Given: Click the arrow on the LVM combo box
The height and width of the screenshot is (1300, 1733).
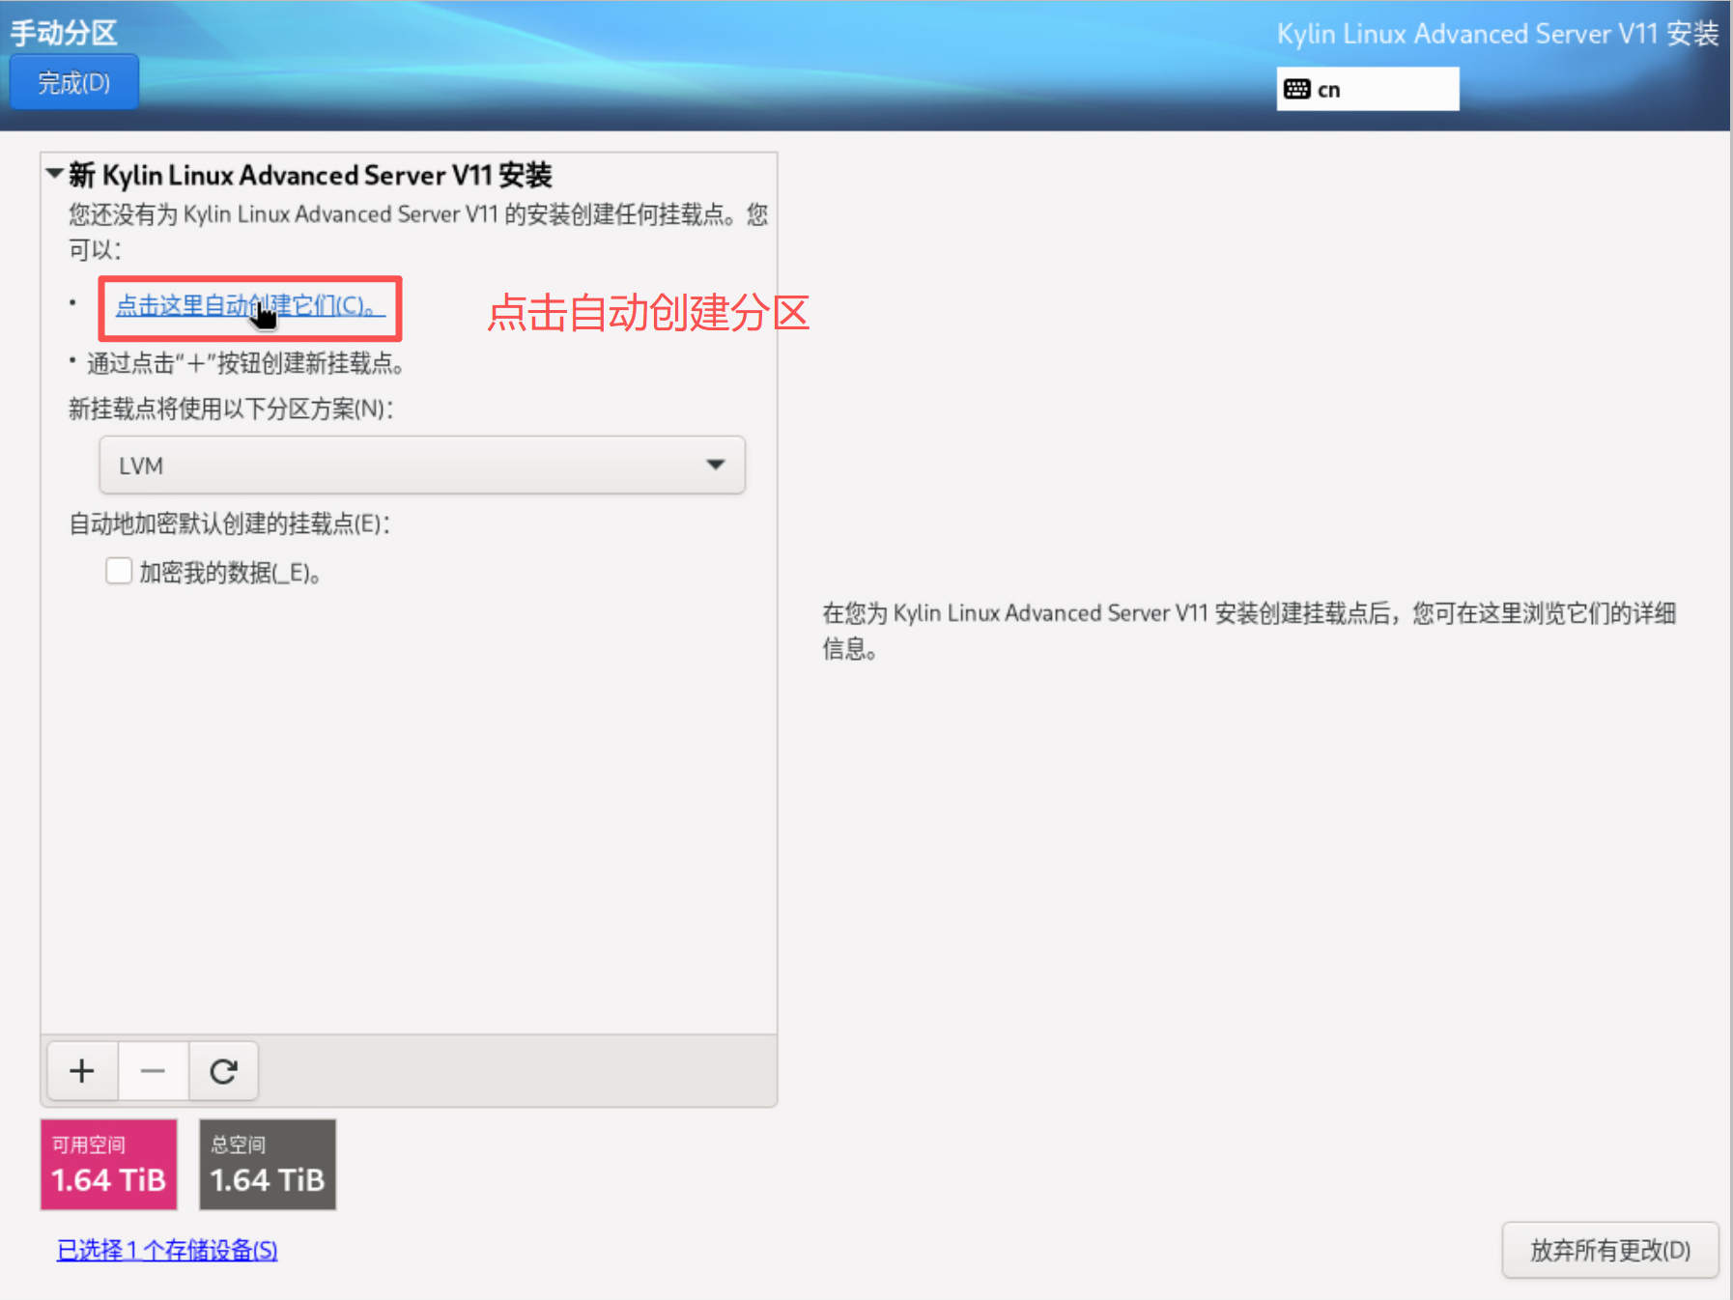Looking at the screenshot, I should [715, 466].
